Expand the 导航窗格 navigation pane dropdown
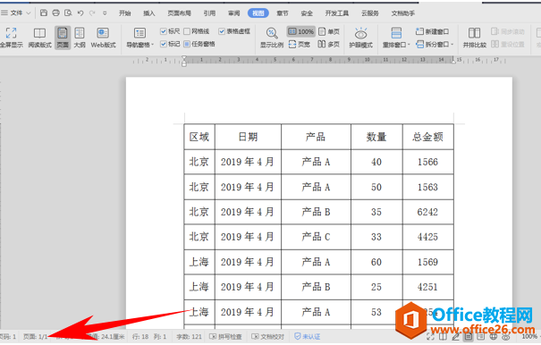The width and height of the screenshot is (541, 345). 153,45
